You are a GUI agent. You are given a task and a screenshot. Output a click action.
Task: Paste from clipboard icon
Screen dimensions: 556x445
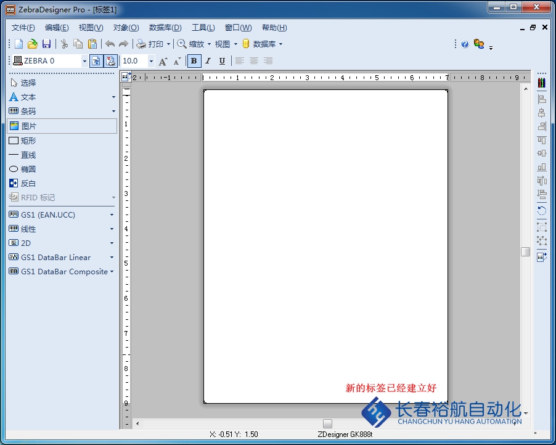tap(92, 44)
